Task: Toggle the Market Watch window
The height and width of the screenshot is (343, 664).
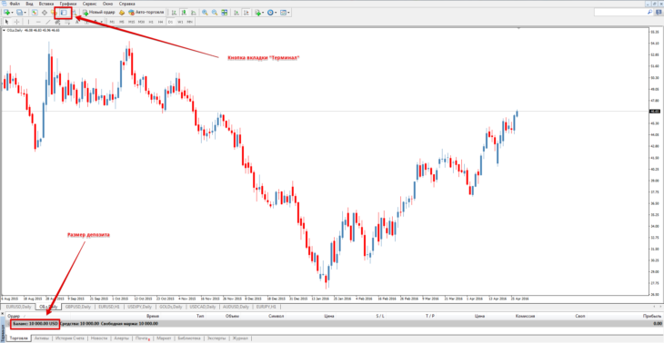Action: click(x=35, y=13)
